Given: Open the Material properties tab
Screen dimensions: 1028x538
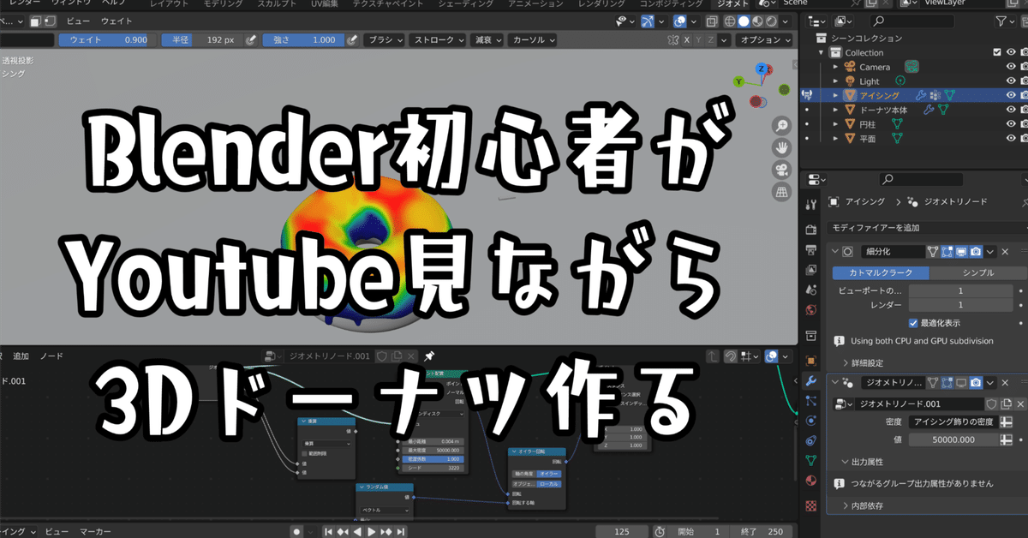Looking at the screenshot, I should click(811, 482).
